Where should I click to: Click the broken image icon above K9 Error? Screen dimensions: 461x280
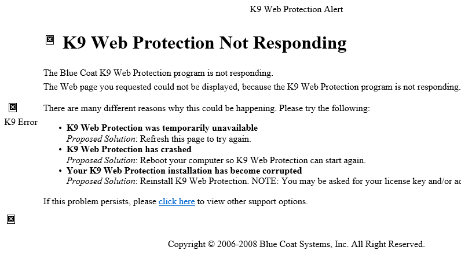(x=13, y=107)
